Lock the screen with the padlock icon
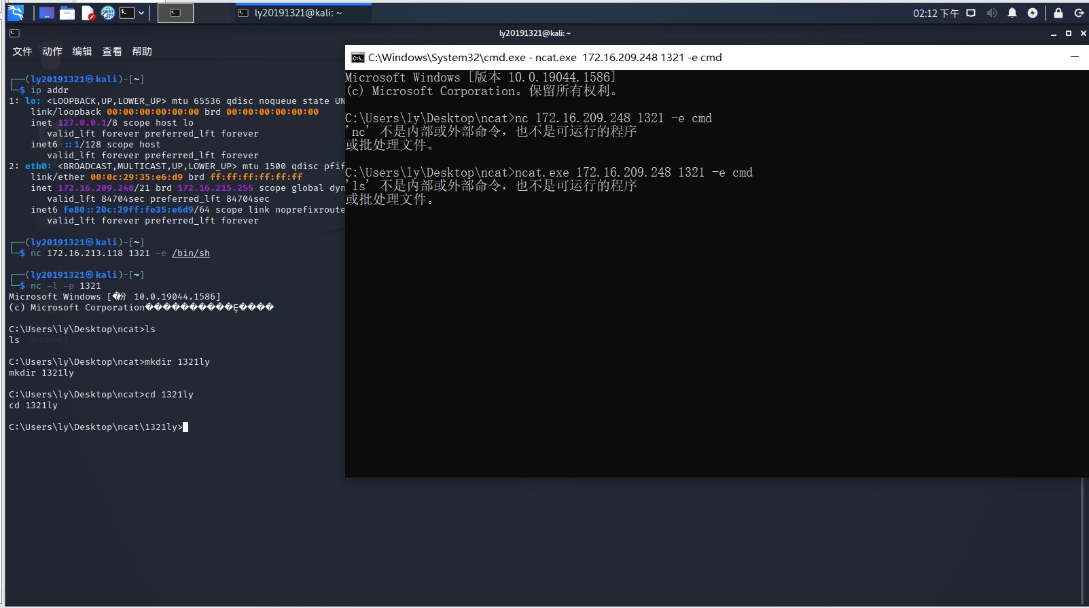This screenshot has height=608, width=1089. click(x=1058, y=13)
